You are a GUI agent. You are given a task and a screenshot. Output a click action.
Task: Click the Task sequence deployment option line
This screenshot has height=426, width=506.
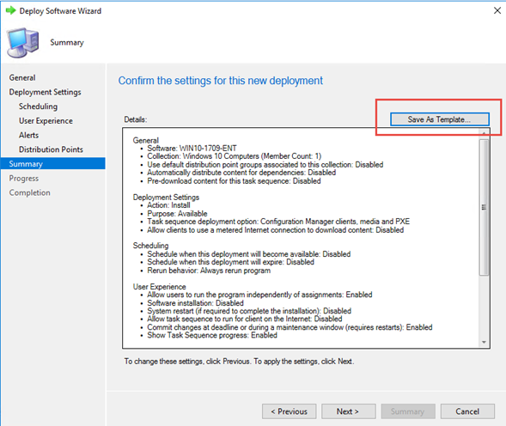[x=278, y=222]
